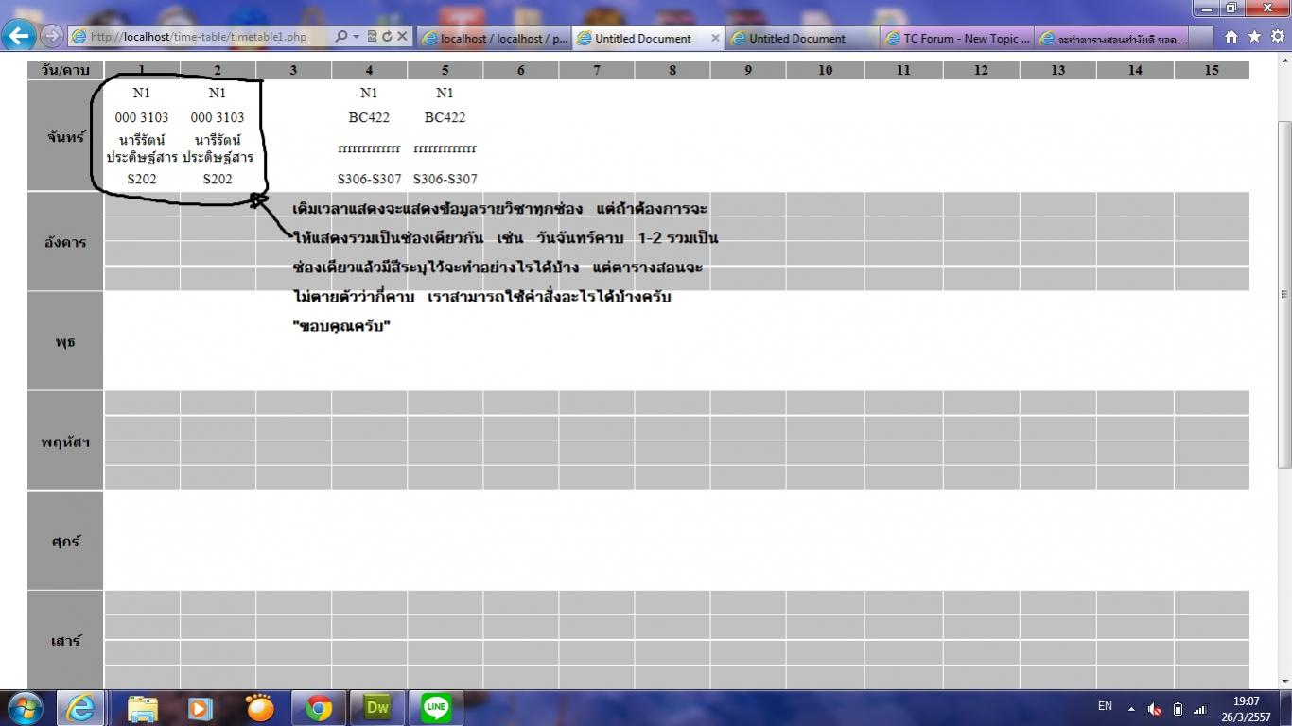
Task: Click the browser Forward arrow button
Action: point(52,37)
